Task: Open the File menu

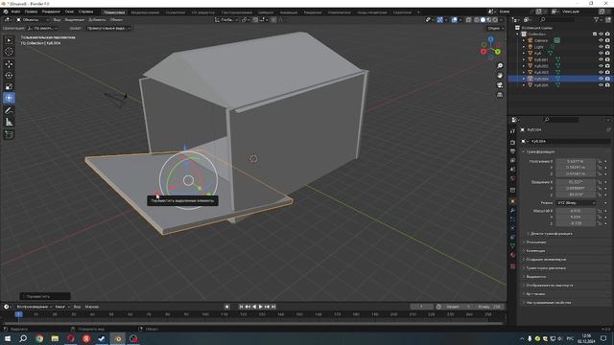Action: tap(16, 11)
